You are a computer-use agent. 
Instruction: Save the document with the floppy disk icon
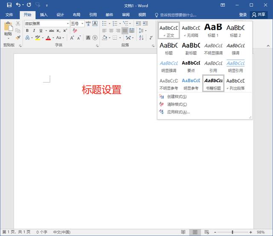click(x=9, y=5)
